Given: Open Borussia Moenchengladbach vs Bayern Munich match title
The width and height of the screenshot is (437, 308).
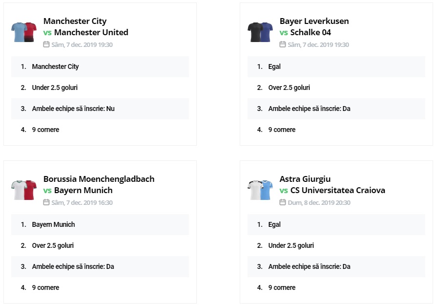Looking at the screenshot, I should [99, 185].
